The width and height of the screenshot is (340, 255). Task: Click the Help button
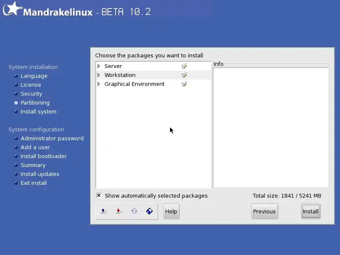[x=171, y=211]
